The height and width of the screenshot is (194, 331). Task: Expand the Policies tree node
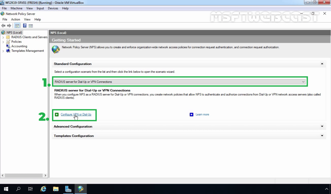click(3, 42)
